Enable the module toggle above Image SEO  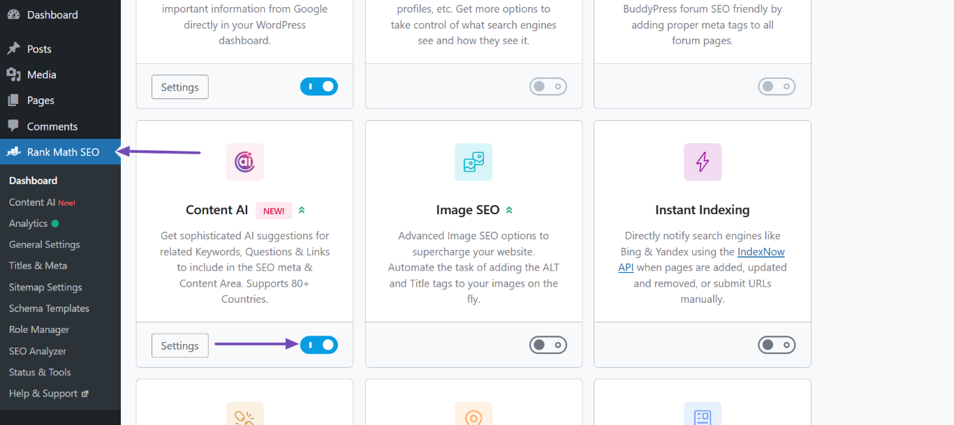(548, 87)
